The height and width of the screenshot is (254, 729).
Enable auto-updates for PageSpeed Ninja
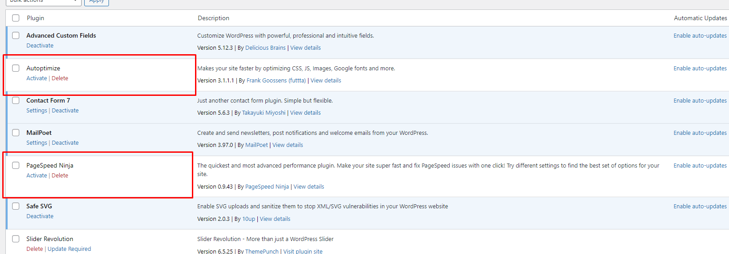pyautogui.click(x=700, y=166)
